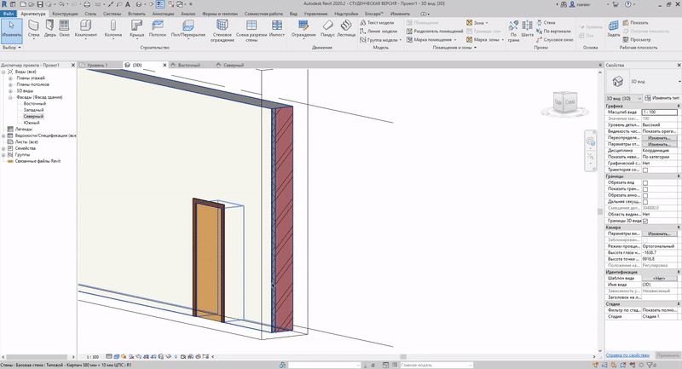Click Изменить button for Параметры визуализации

point(659,234)
